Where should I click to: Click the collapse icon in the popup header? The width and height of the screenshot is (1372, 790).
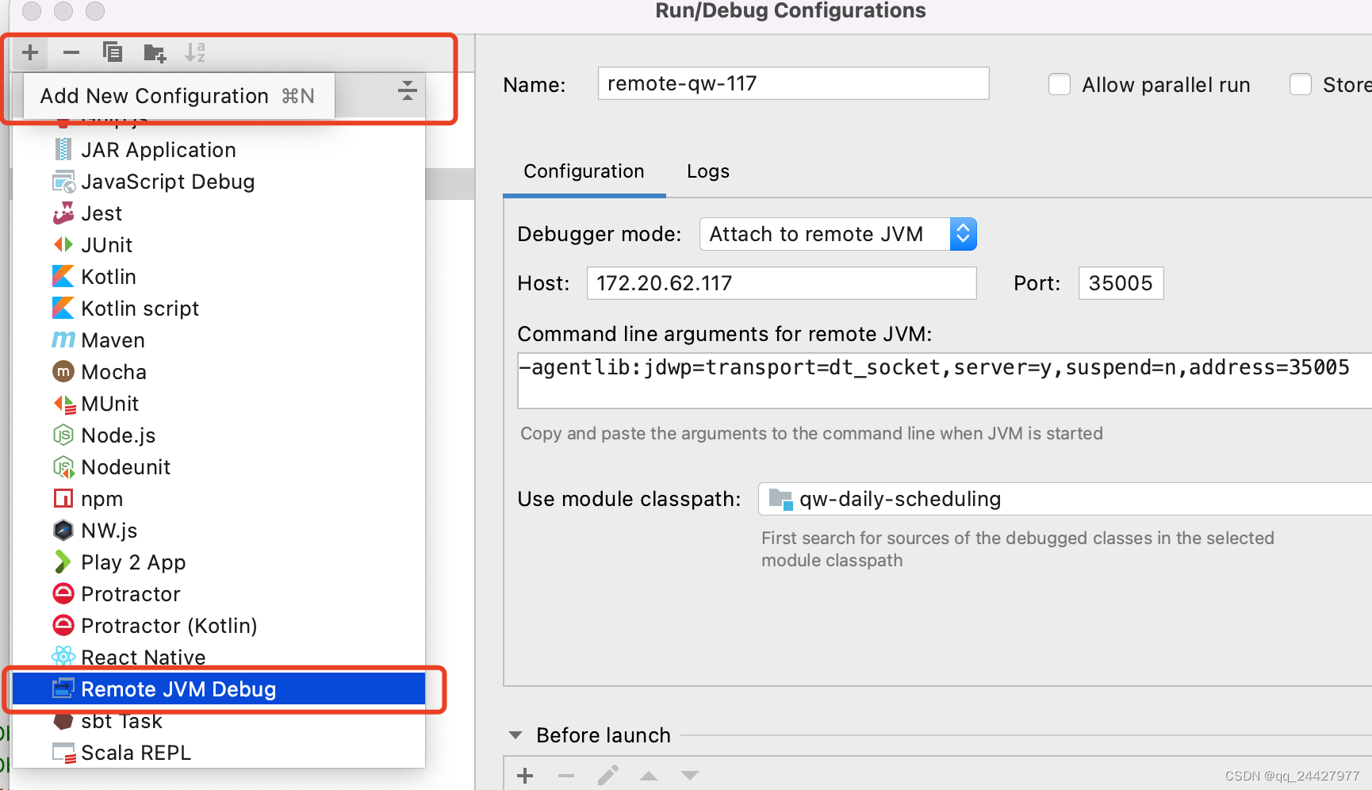(x=408, y=90)
